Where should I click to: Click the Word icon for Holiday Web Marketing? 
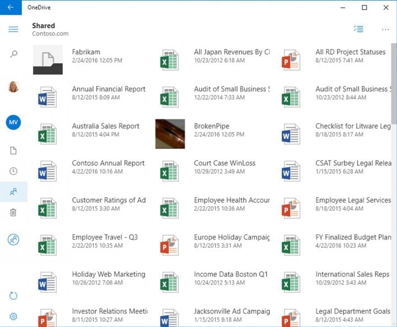[47, 282]
